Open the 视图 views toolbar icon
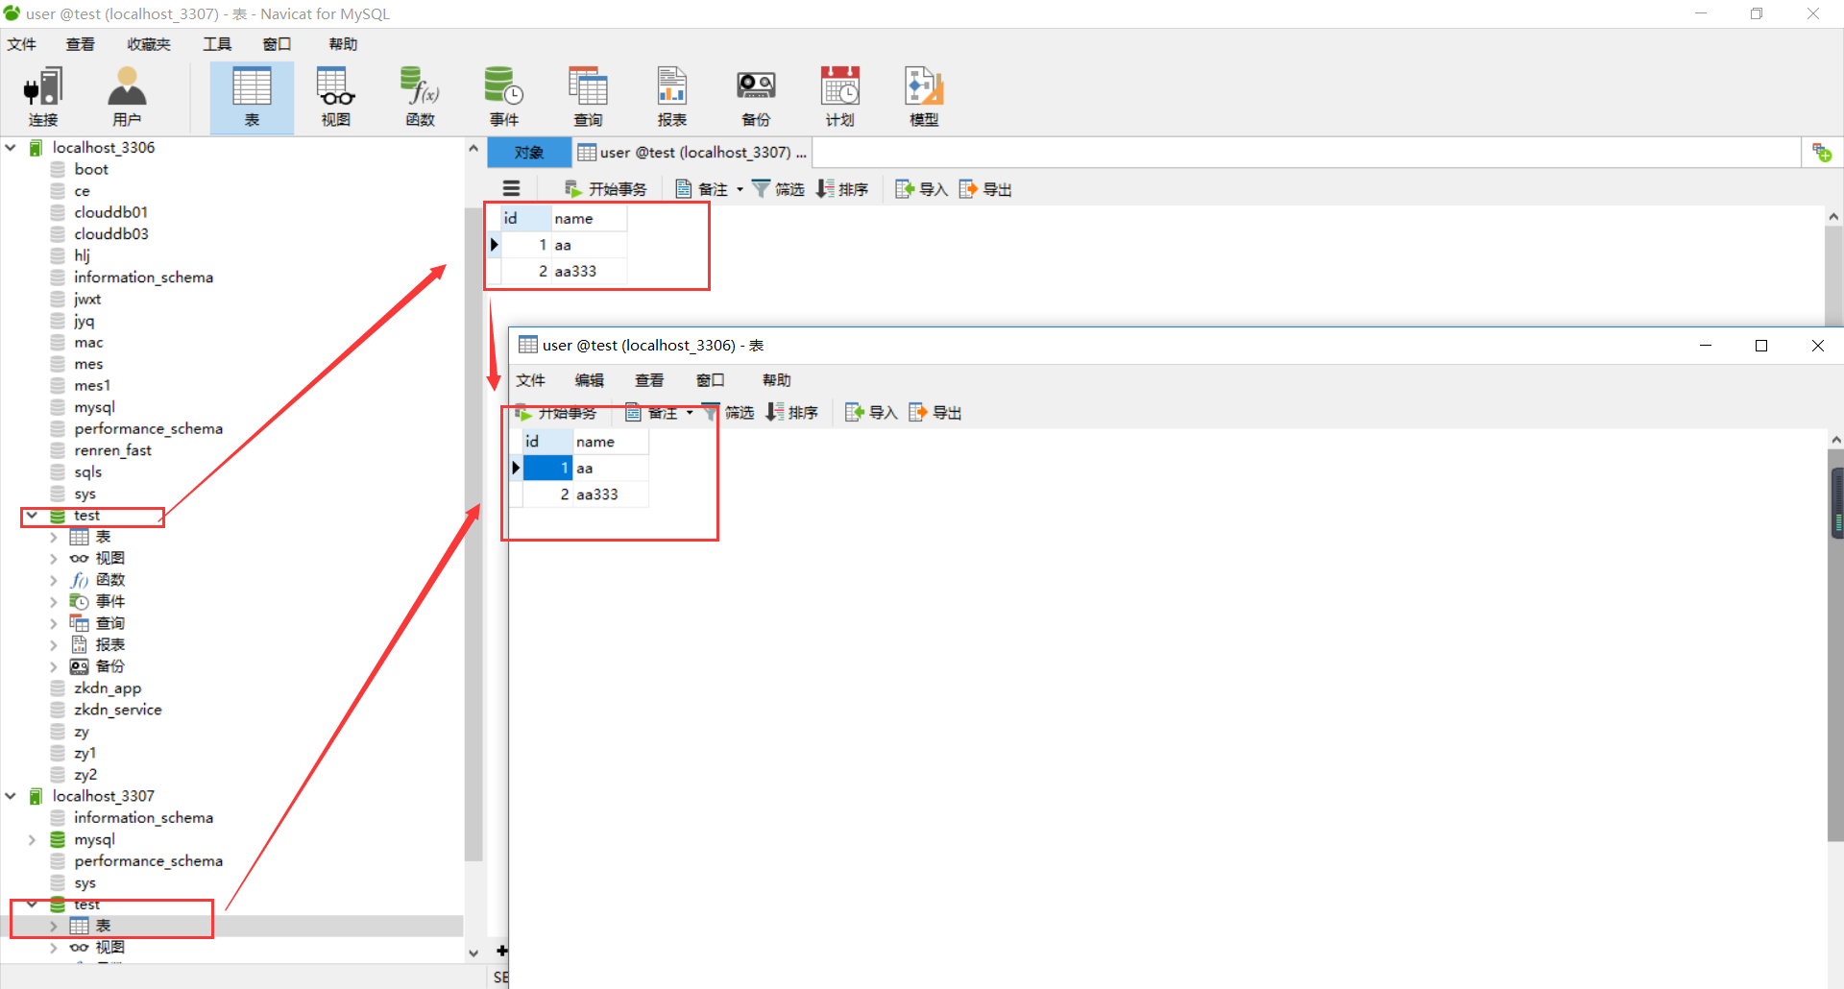The height and width of the screenshot is (989, 1844). coord(336,97)
